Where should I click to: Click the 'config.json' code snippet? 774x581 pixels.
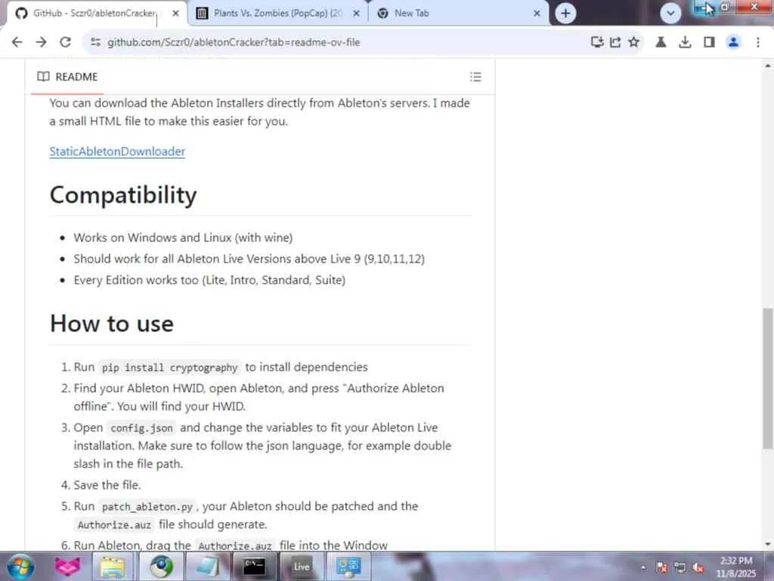[141, 428]
